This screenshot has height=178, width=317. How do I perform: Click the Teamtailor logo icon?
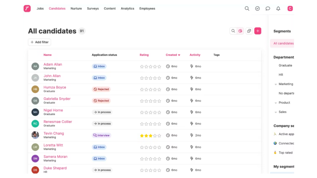[x=27, y=9]
